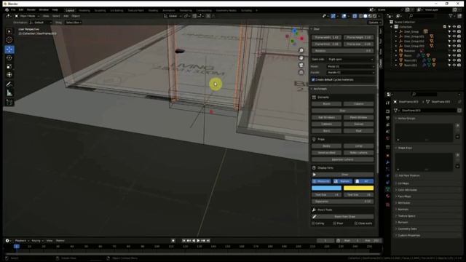Click the Room from Draw button
466x262 pixels.
(x=342, y=217)
